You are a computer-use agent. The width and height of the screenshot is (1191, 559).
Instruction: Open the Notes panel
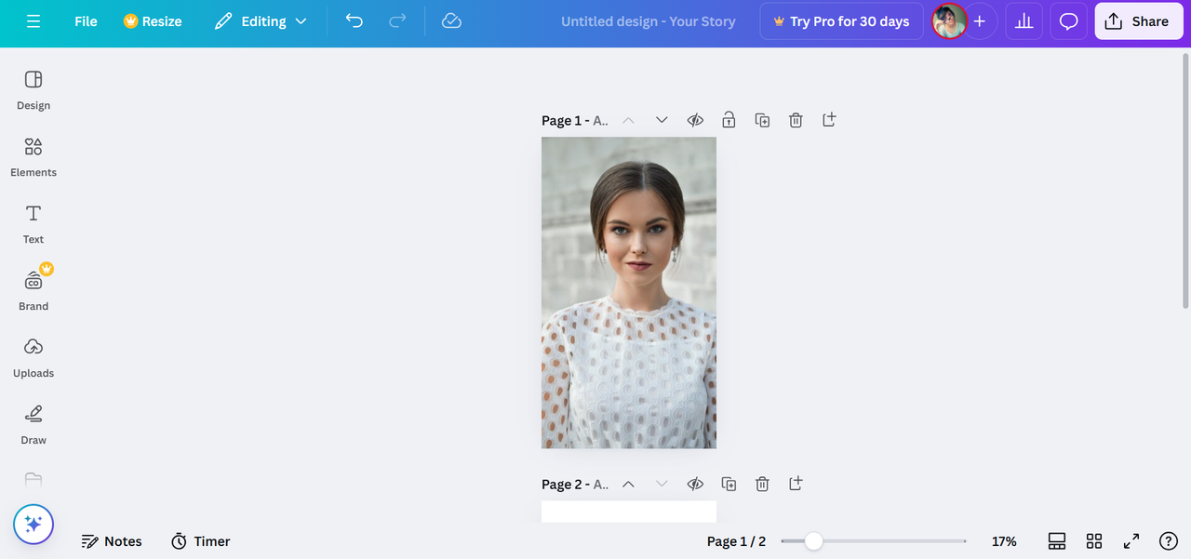(x=112, y=541)
